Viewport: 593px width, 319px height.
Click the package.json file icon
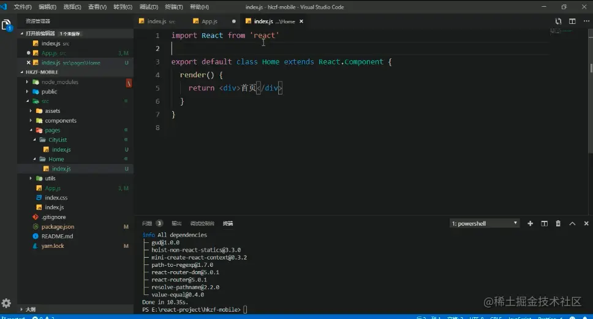tap(36, 226)
